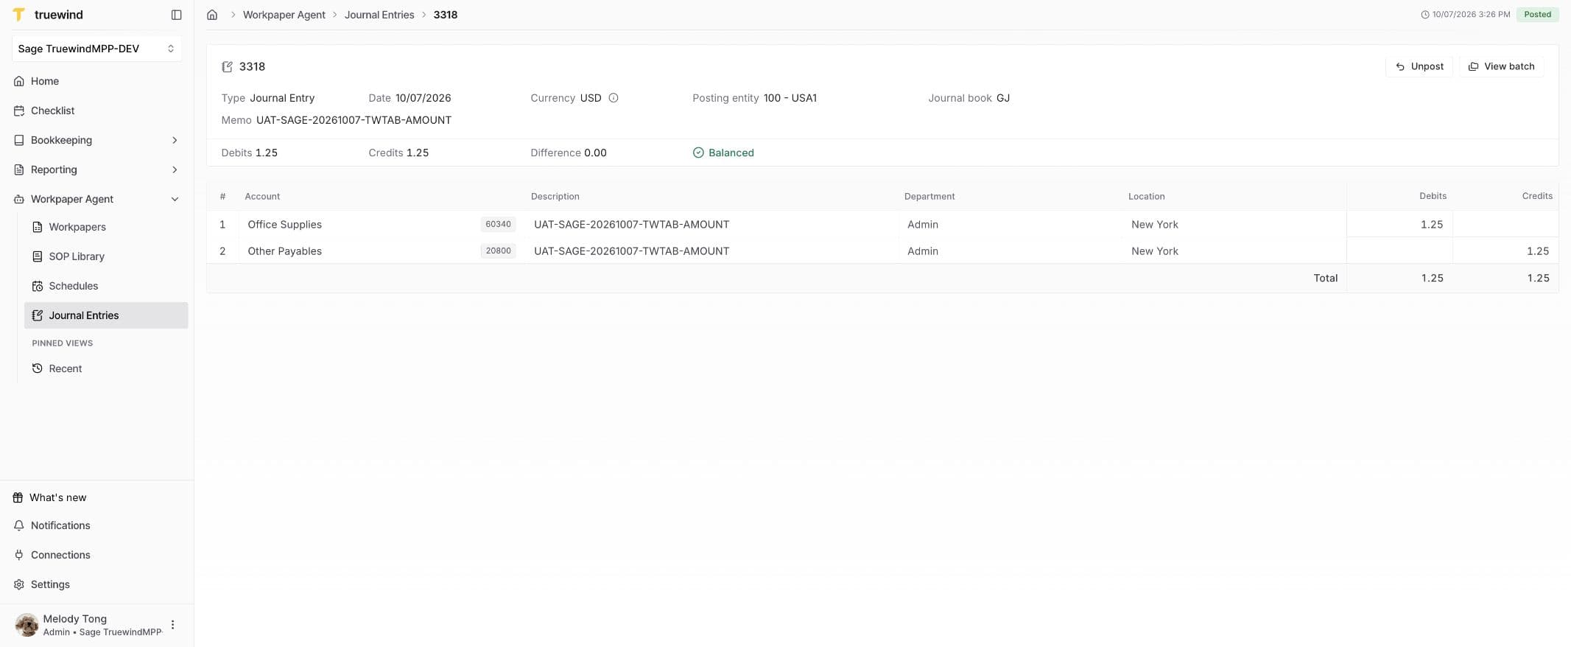The height and width of the screenshot is (647, 1571).
Task: Open Bookkeeping menu item
Action: click(x=61, y=140)
